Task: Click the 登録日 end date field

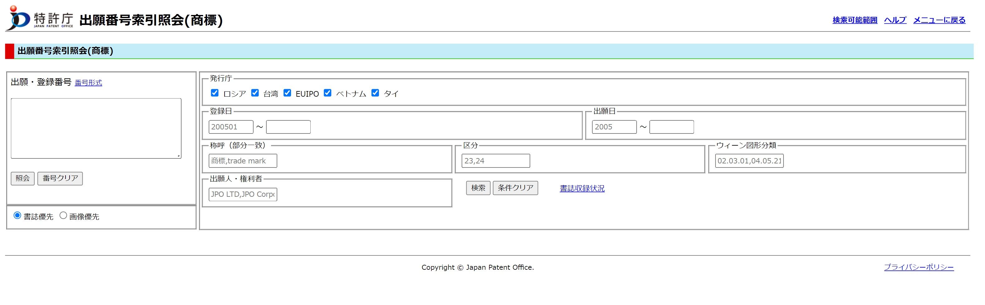Action: click(288, 127)
